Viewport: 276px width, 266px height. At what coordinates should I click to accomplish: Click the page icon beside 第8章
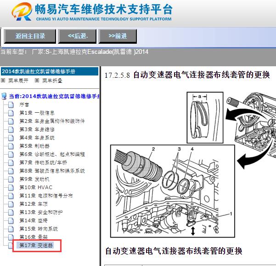11,171
